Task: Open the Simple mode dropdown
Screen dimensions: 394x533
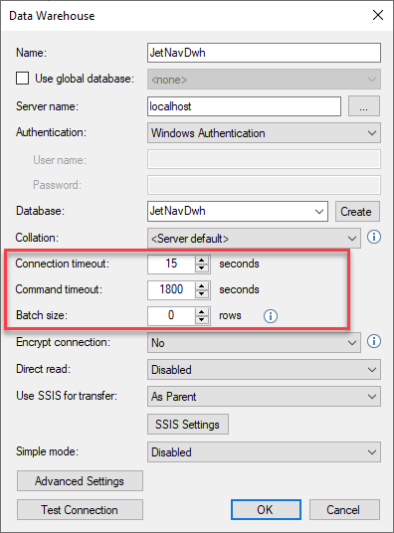Action: click(264, 452)
